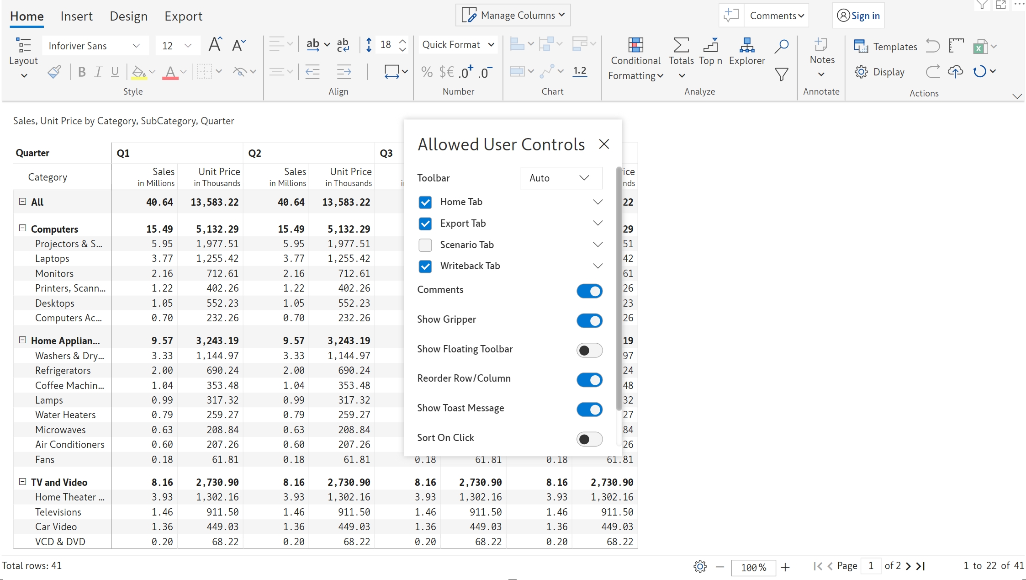Open the Display gear settings
The image size is (1026, 580).
coord(861,72)
